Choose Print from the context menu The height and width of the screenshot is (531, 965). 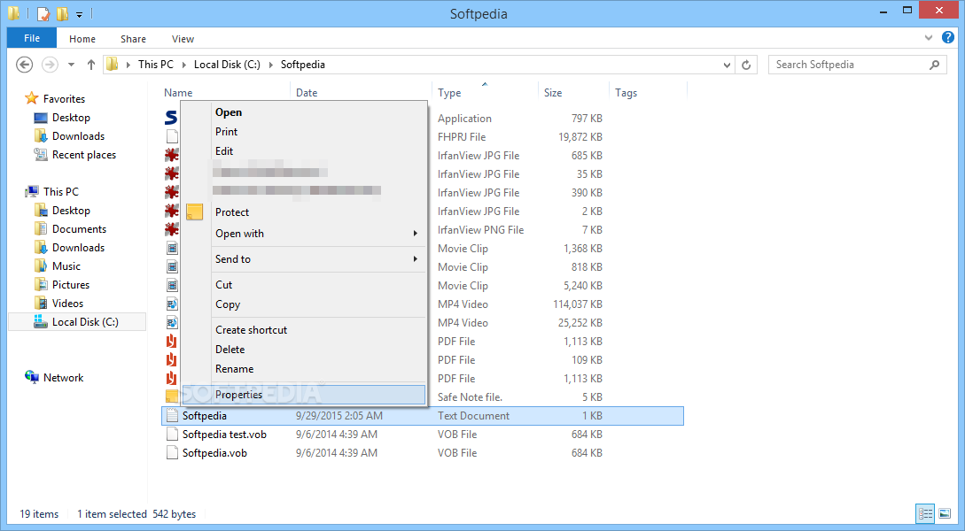point(226,132)
